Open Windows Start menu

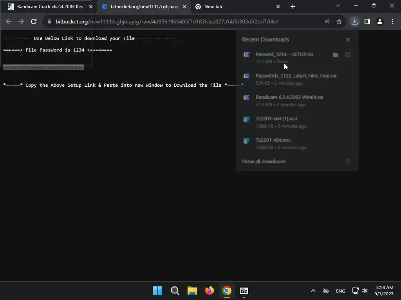(x=157, y=291)
